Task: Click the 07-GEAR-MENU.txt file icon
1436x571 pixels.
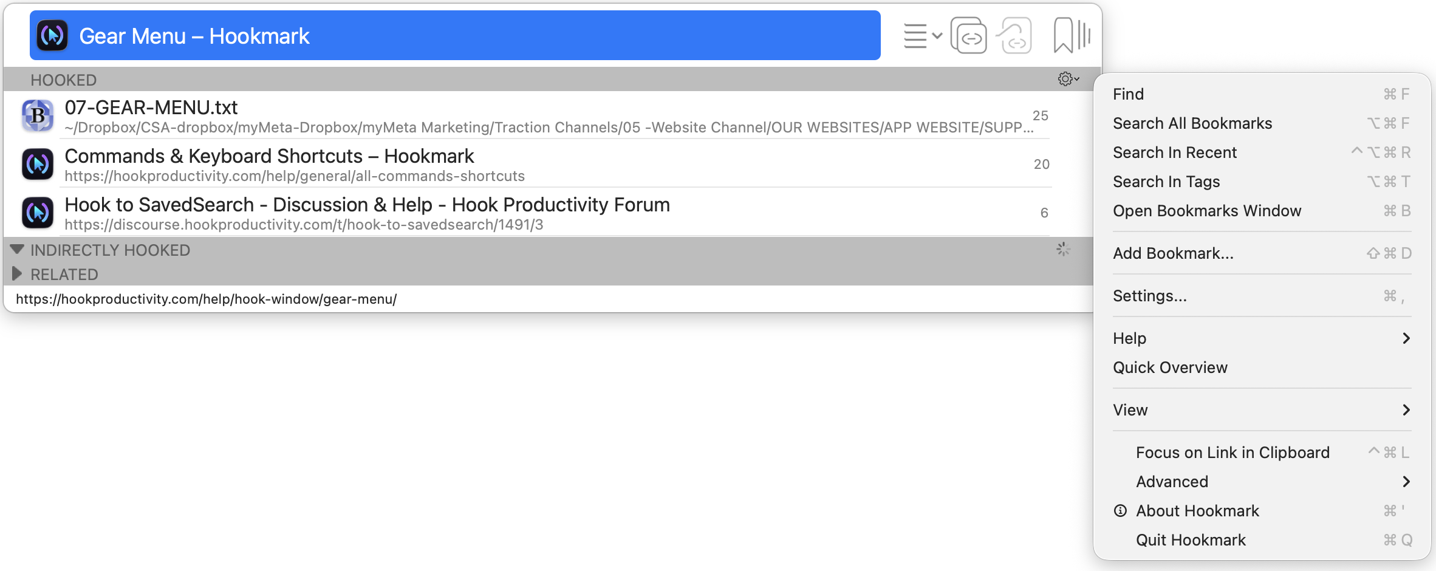Action: pos(38,115)
